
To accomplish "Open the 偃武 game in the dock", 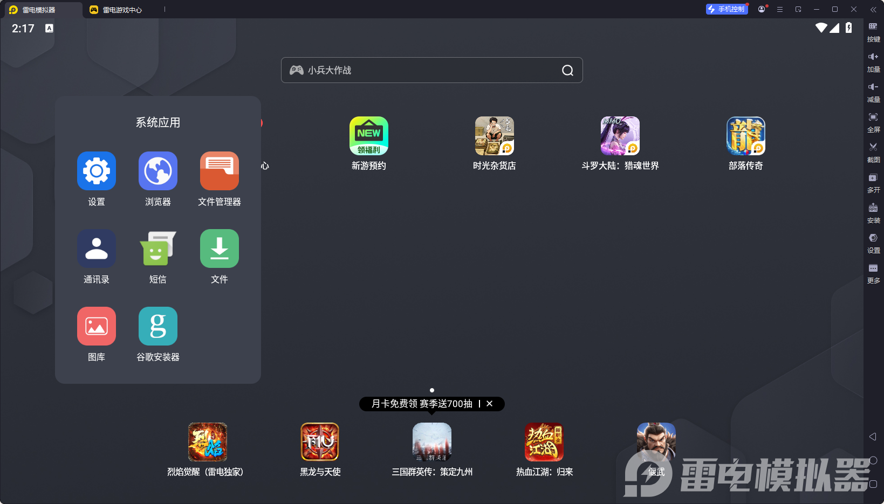I will (x=656, y=442).
